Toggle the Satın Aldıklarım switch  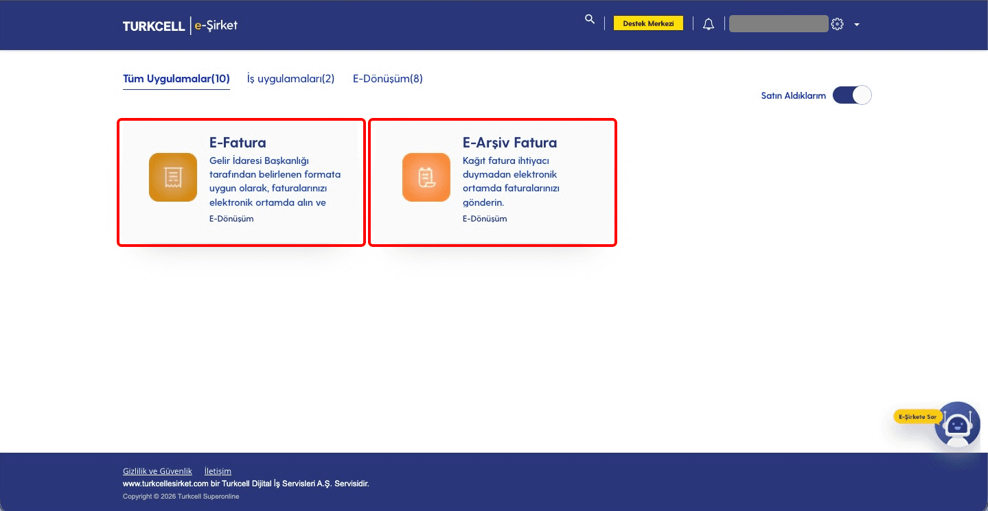(852, 95)
